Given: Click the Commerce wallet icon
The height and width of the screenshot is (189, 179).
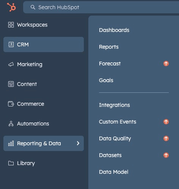Looking at the screenshot, I should (11, 104).
